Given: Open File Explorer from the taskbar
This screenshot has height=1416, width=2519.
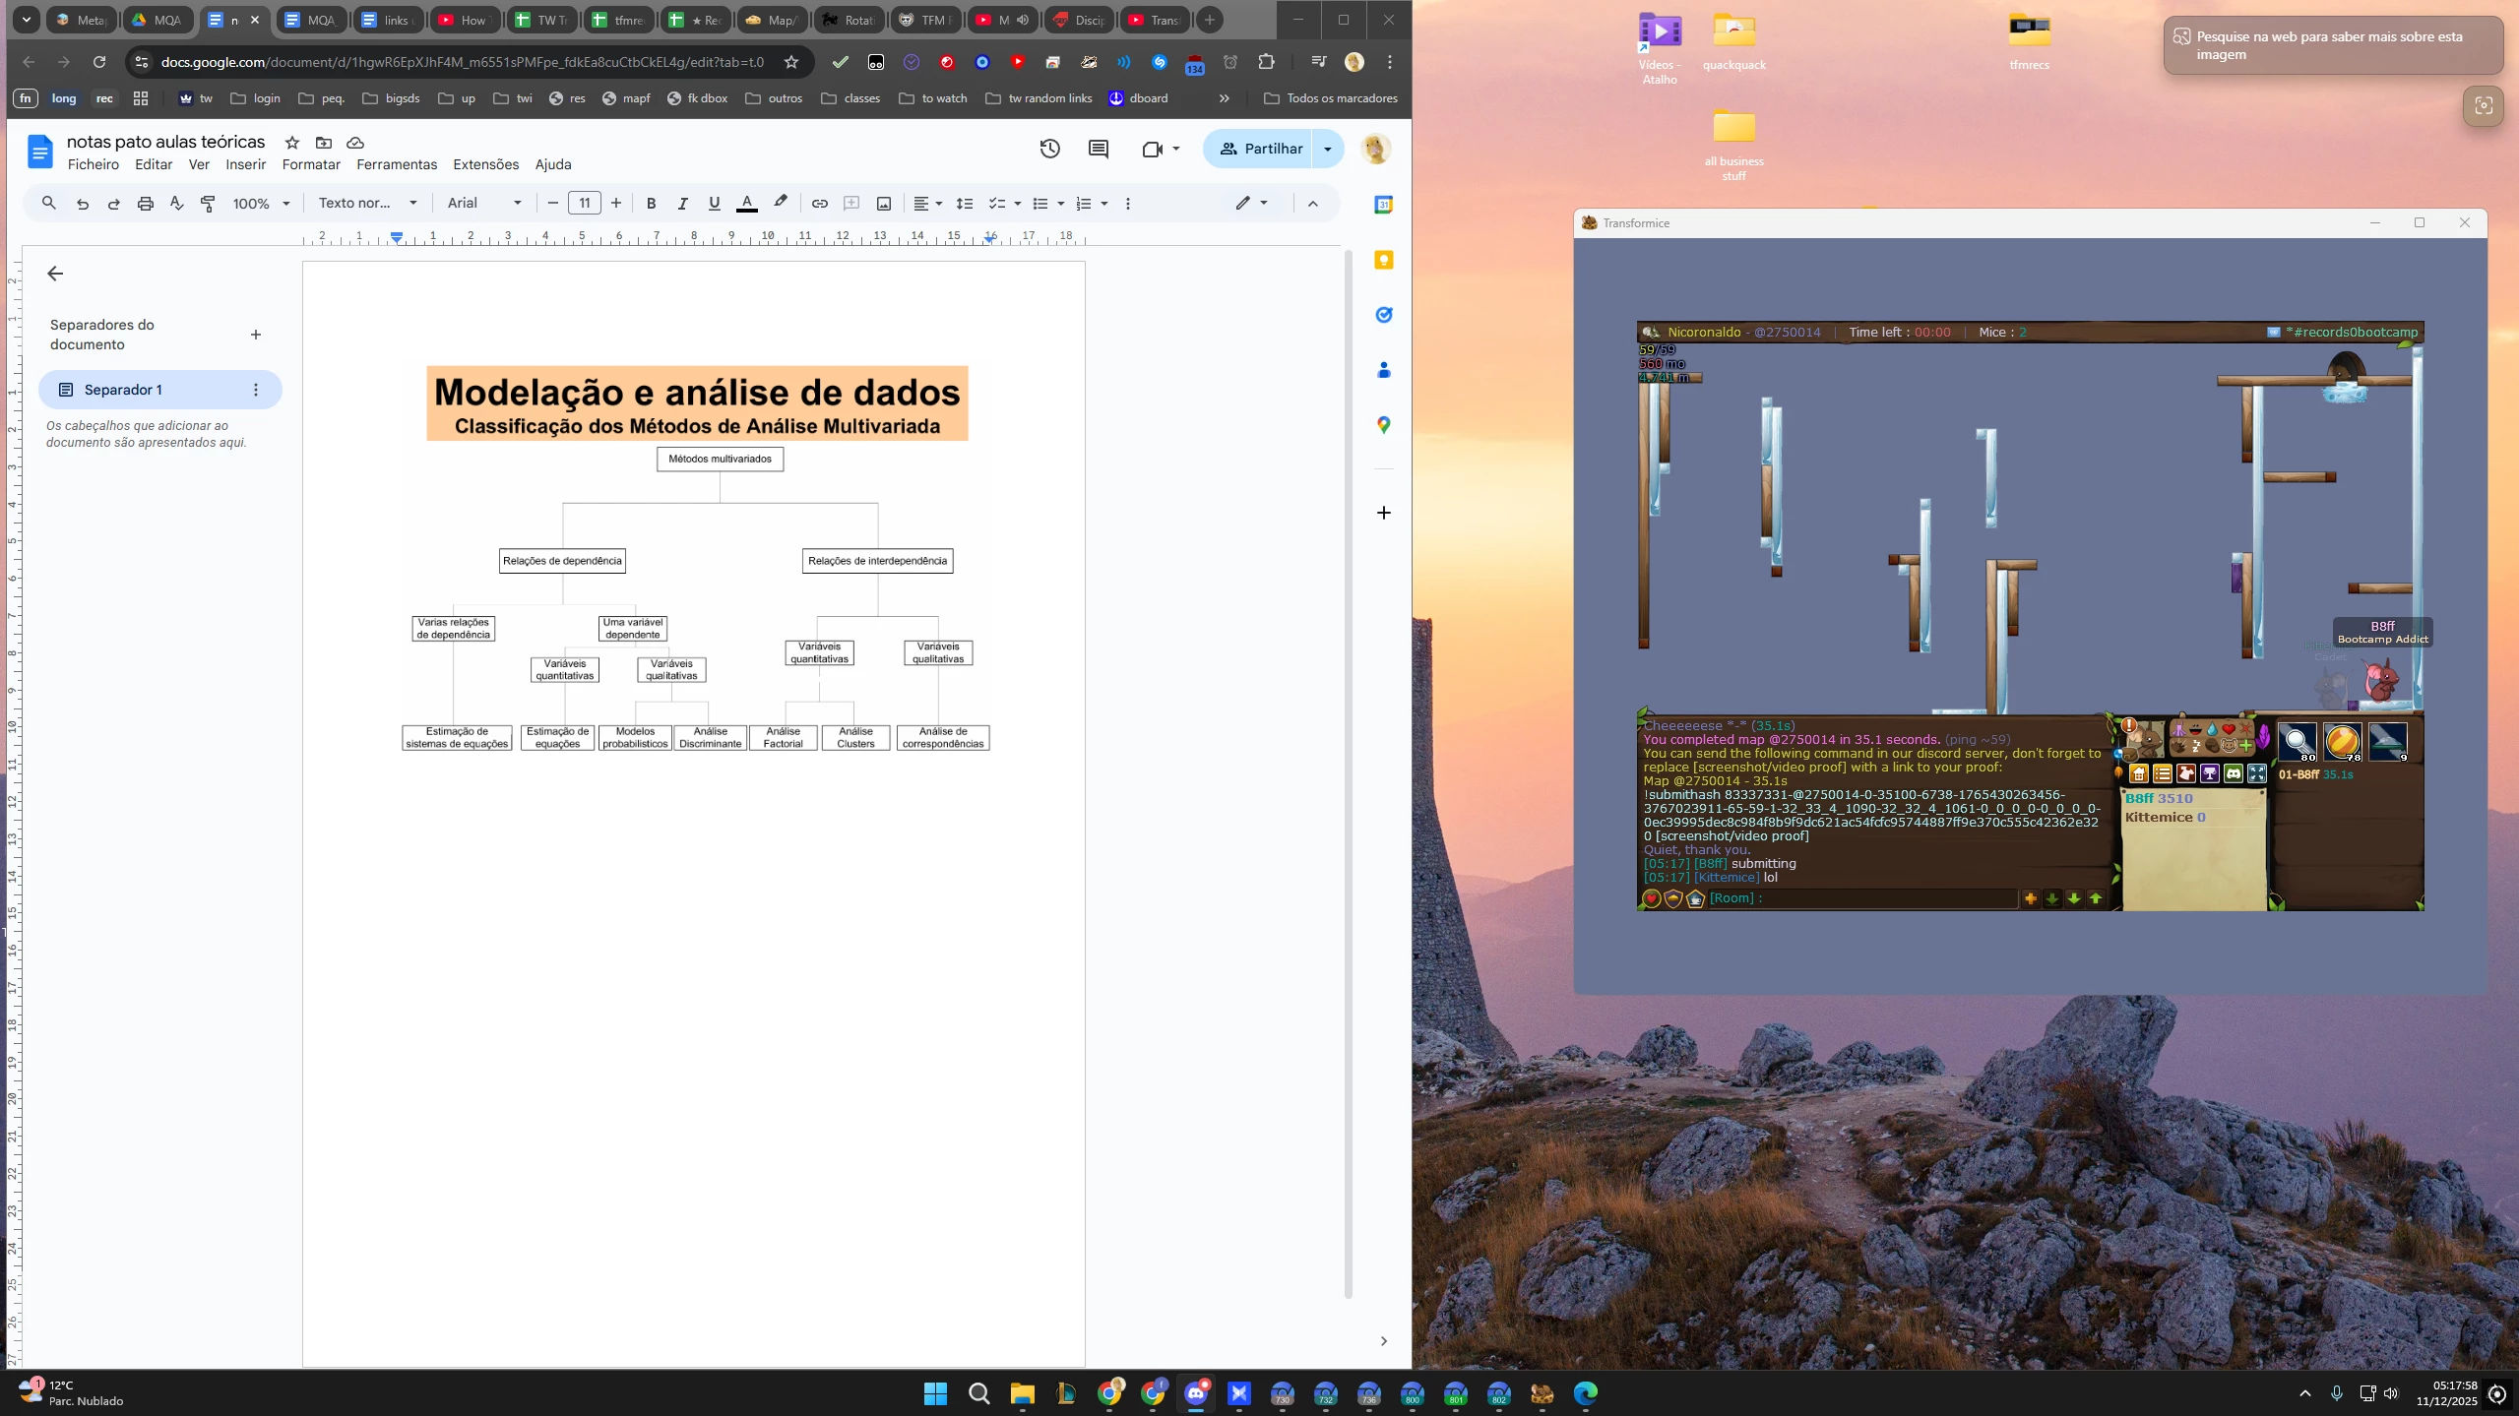Looking at the screenshot, I should [1022, 1392].
